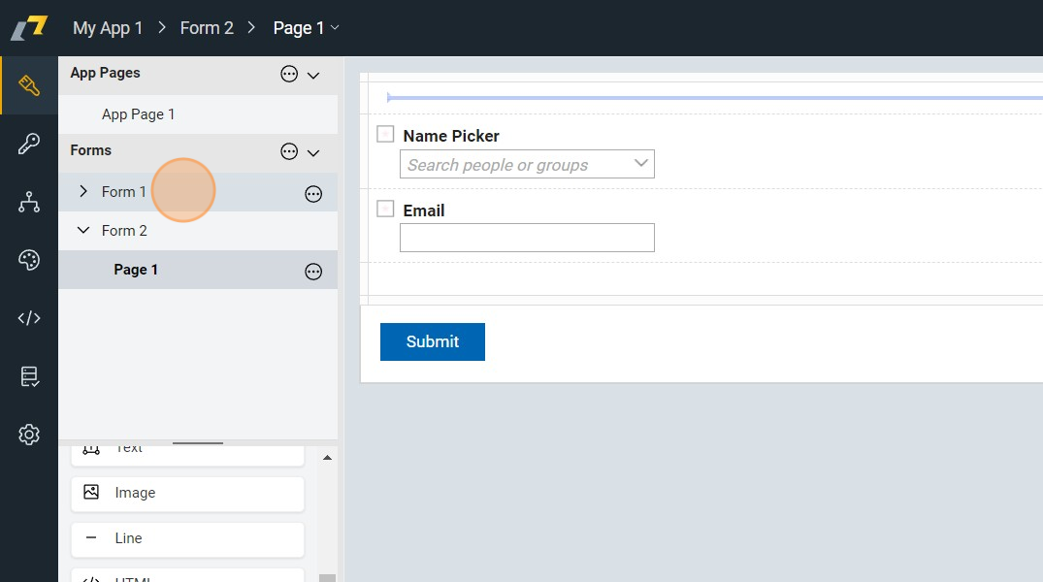
Task: Click My App 1 breadcrumb
Action: click(108, 28)
